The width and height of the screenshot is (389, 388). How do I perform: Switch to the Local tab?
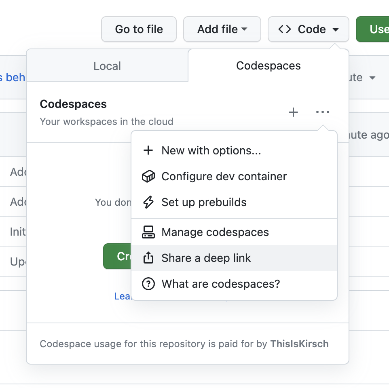pyautogui.click(x=107, y=65)
